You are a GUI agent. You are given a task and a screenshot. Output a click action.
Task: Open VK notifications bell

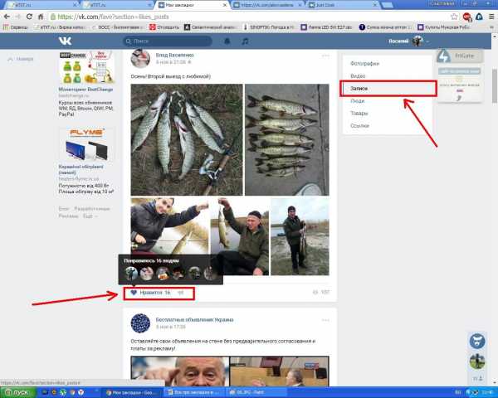point(227,41)
